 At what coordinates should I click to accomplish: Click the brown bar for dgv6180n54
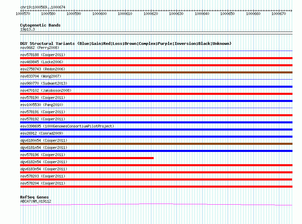(156, 144)
